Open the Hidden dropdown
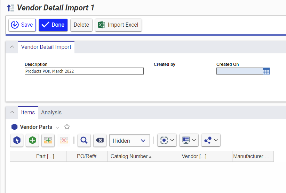286x193 pixels. pos(129,140)
